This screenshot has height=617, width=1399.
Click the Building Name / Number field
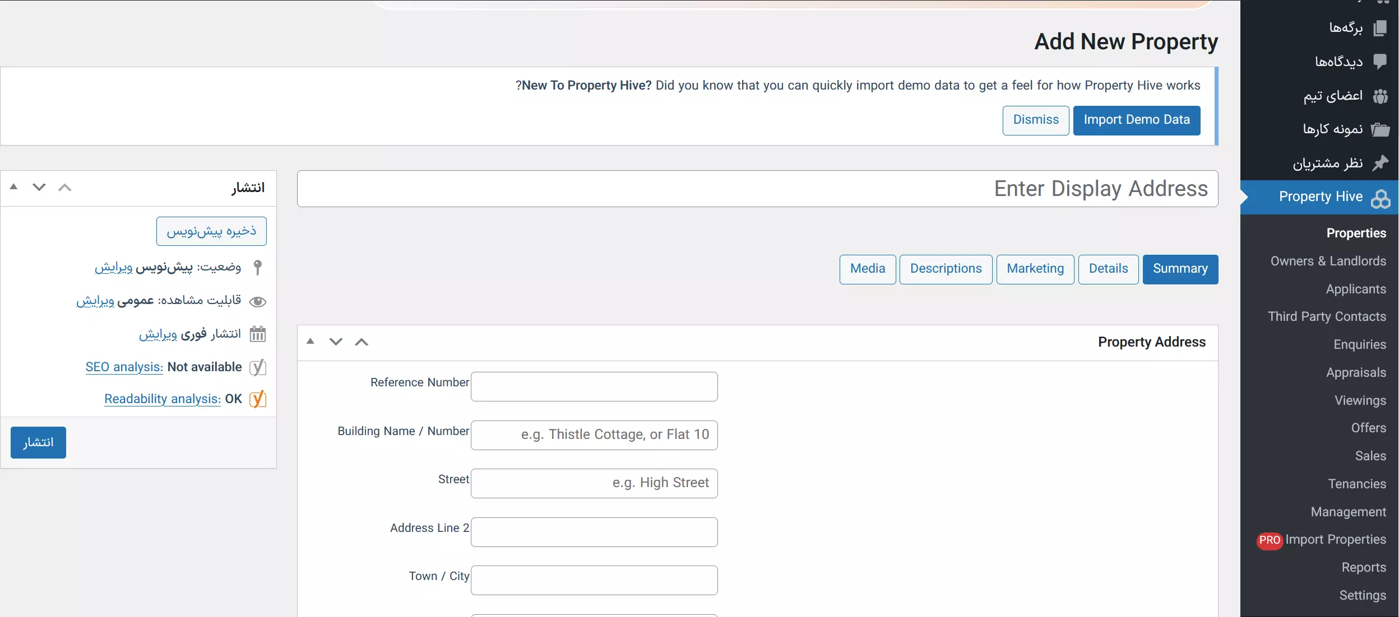(x=594, y=435)
